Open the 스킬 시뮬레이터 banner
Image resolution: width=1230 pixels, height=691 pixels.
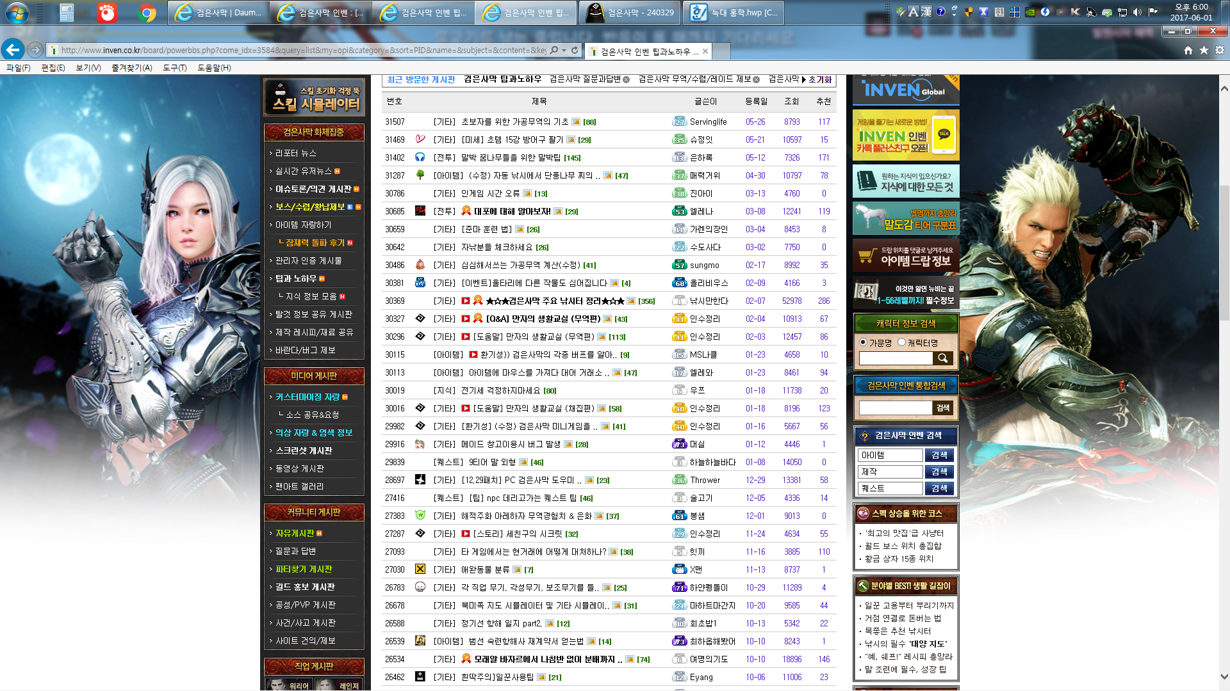coord(314,96)
